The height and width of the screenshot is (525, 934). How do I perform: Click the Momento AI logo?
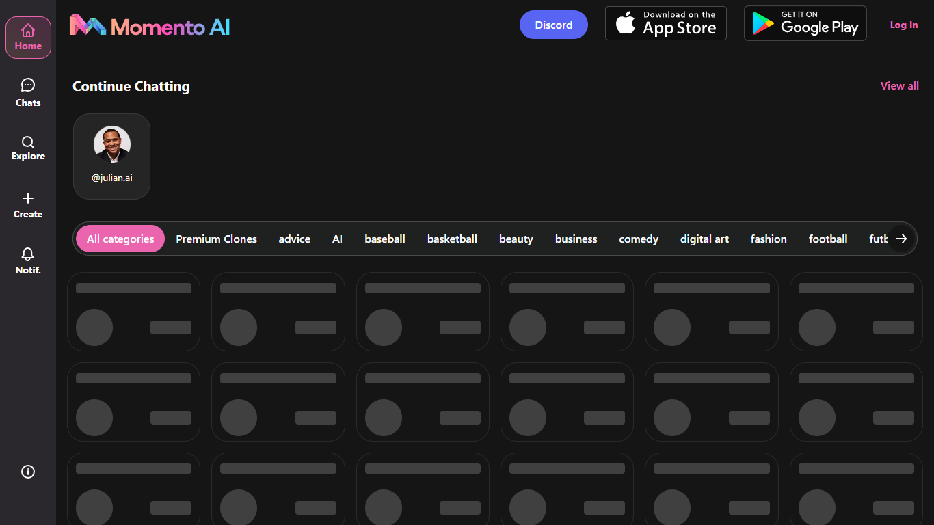point(150,26)
